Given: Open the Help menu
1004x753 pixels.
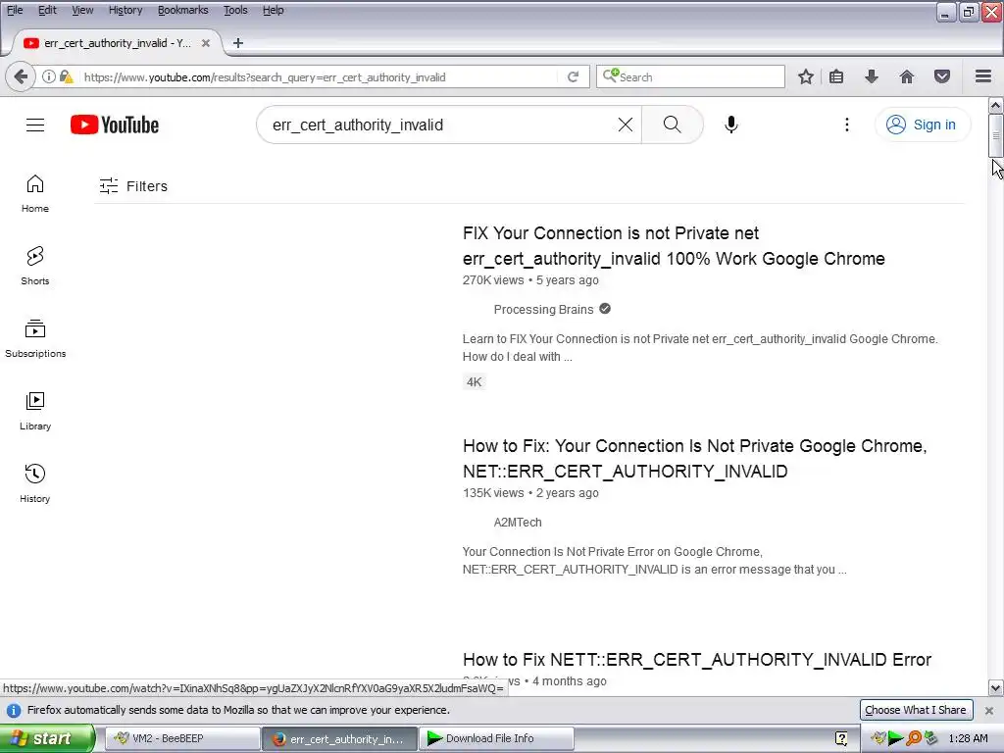Looking at the screenshot, I should pos(274,10).
